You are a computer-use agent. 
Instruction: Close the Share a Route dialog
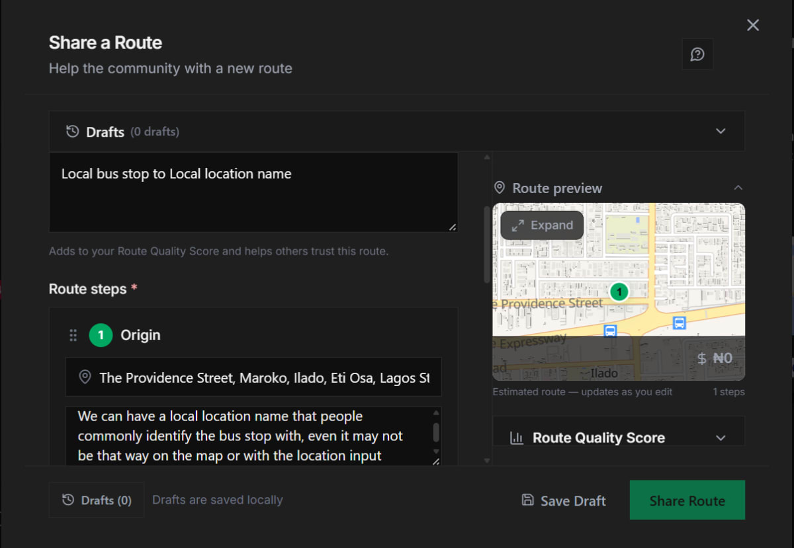click(x=753, y=25)
